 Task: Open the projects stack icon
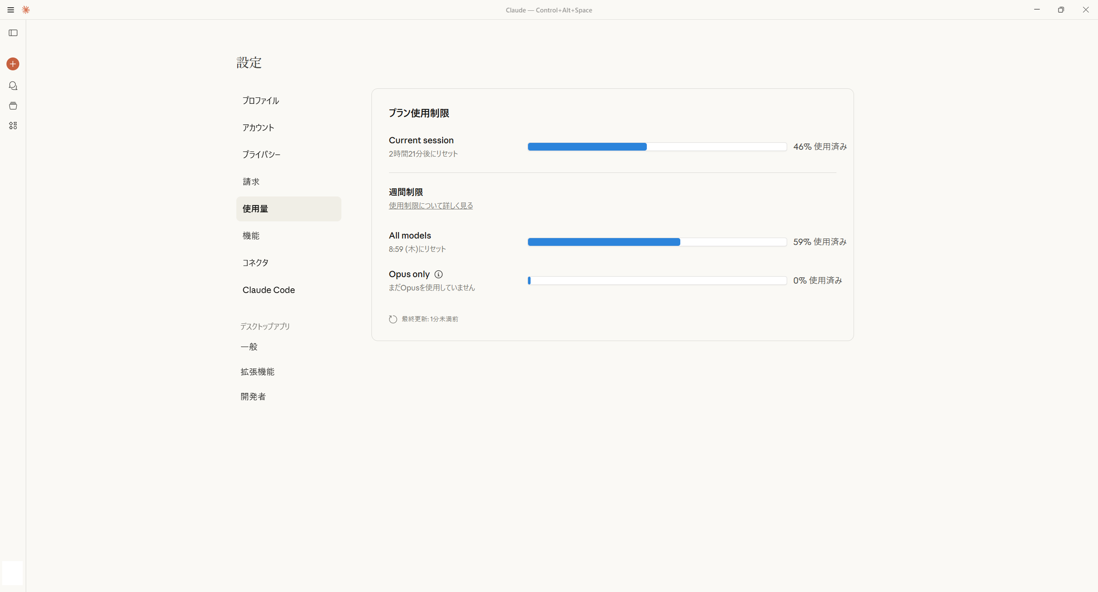(13, 106)
